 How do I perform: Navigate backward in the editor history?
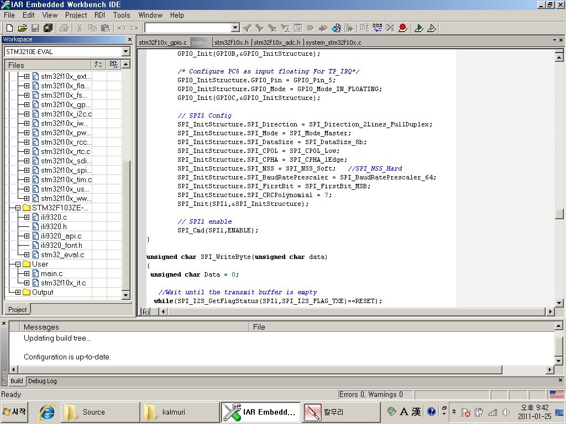pos(336,28)
